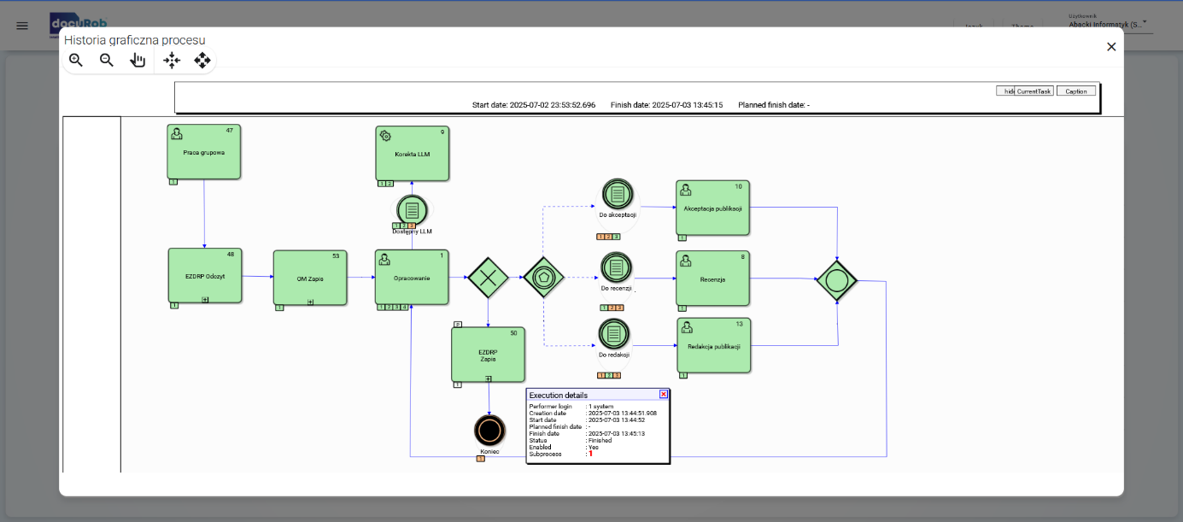Screen dimensions: 1183x522
Task: Click the Dostępny LLM event icon
Action: [x=412, y=210]
